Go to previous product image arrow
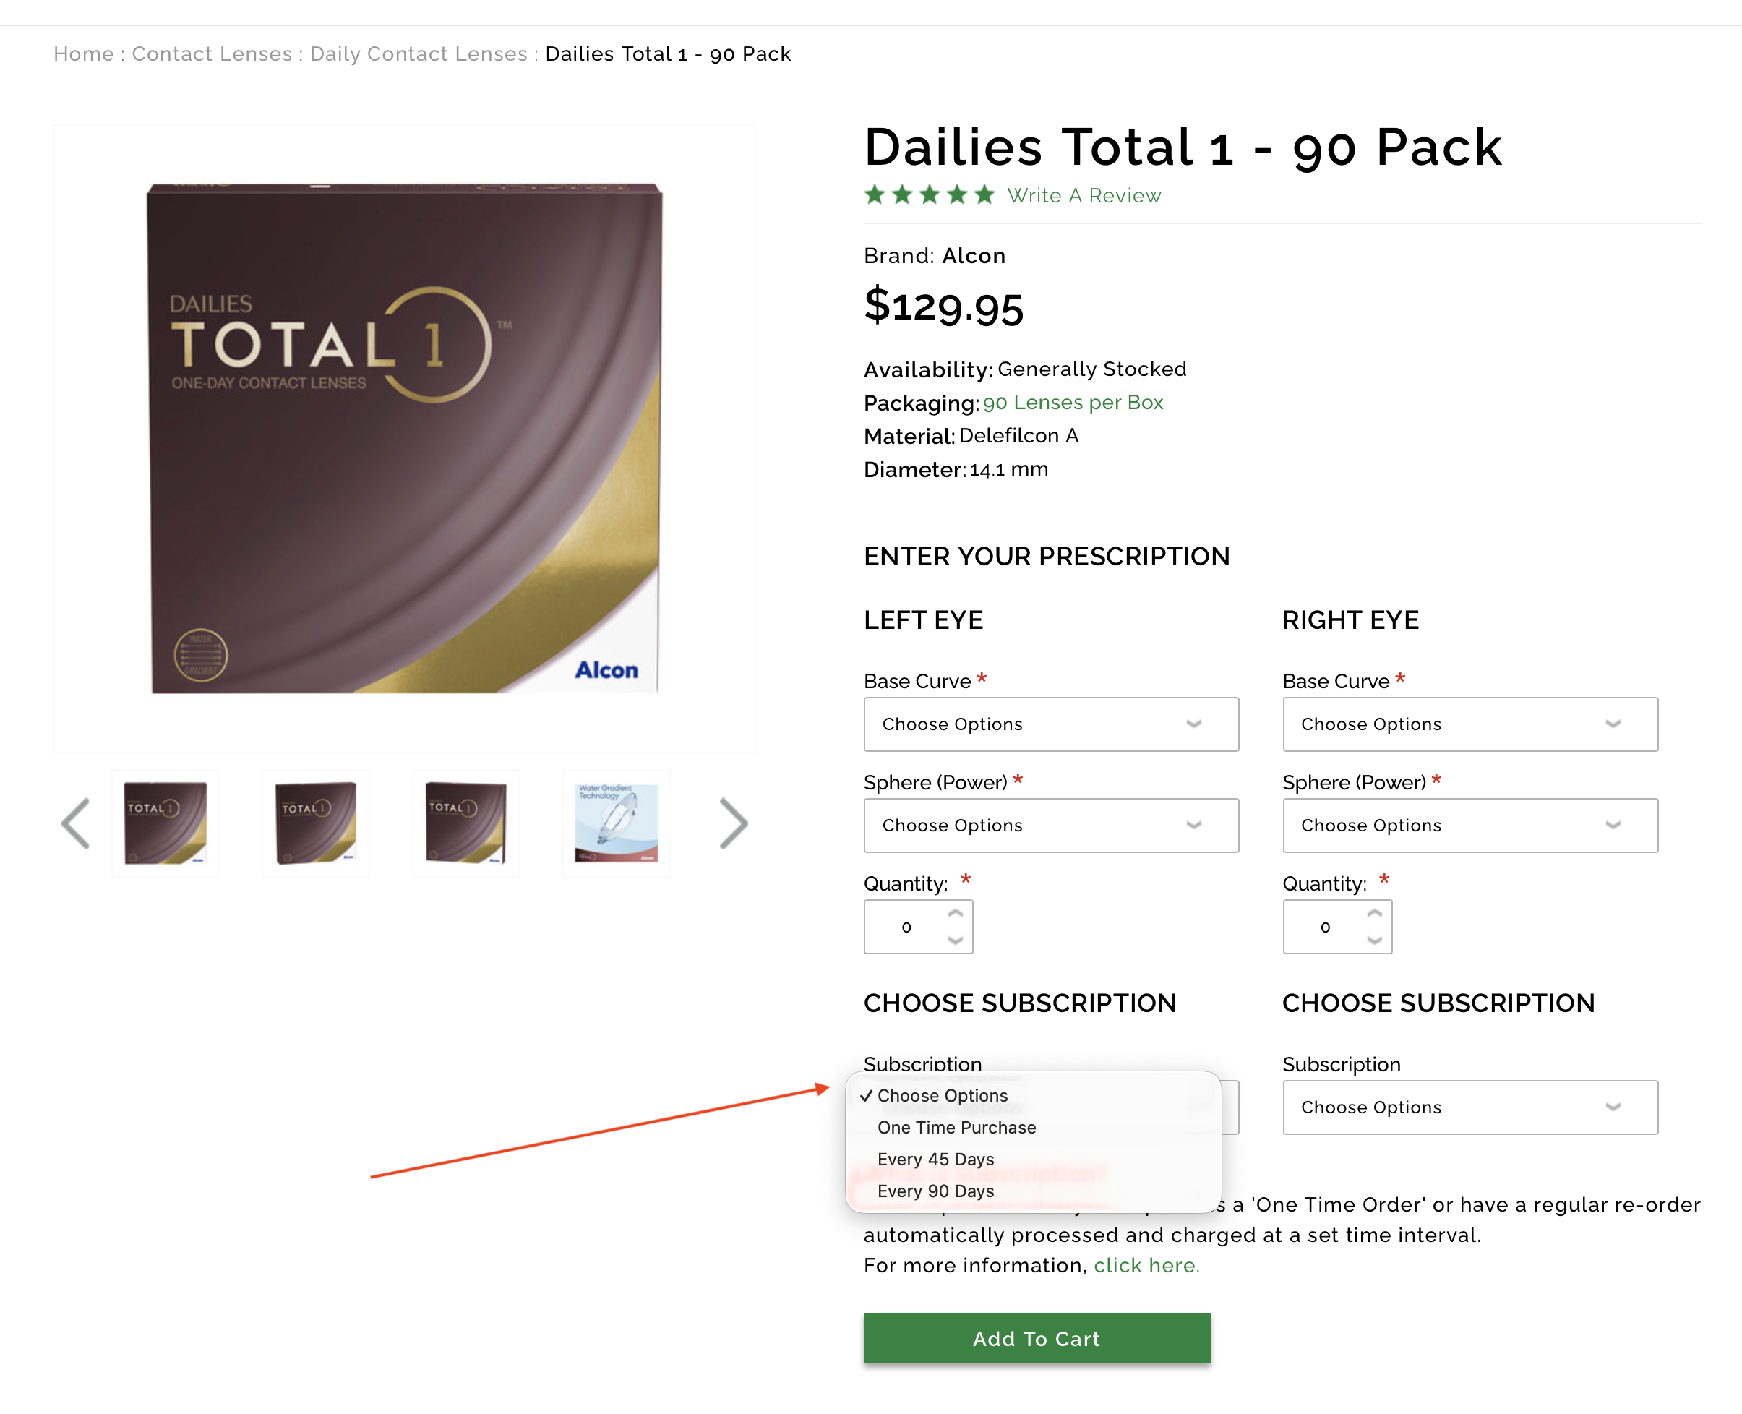The width and height of the screenshot is (1742, 1414). pos(76,823)
